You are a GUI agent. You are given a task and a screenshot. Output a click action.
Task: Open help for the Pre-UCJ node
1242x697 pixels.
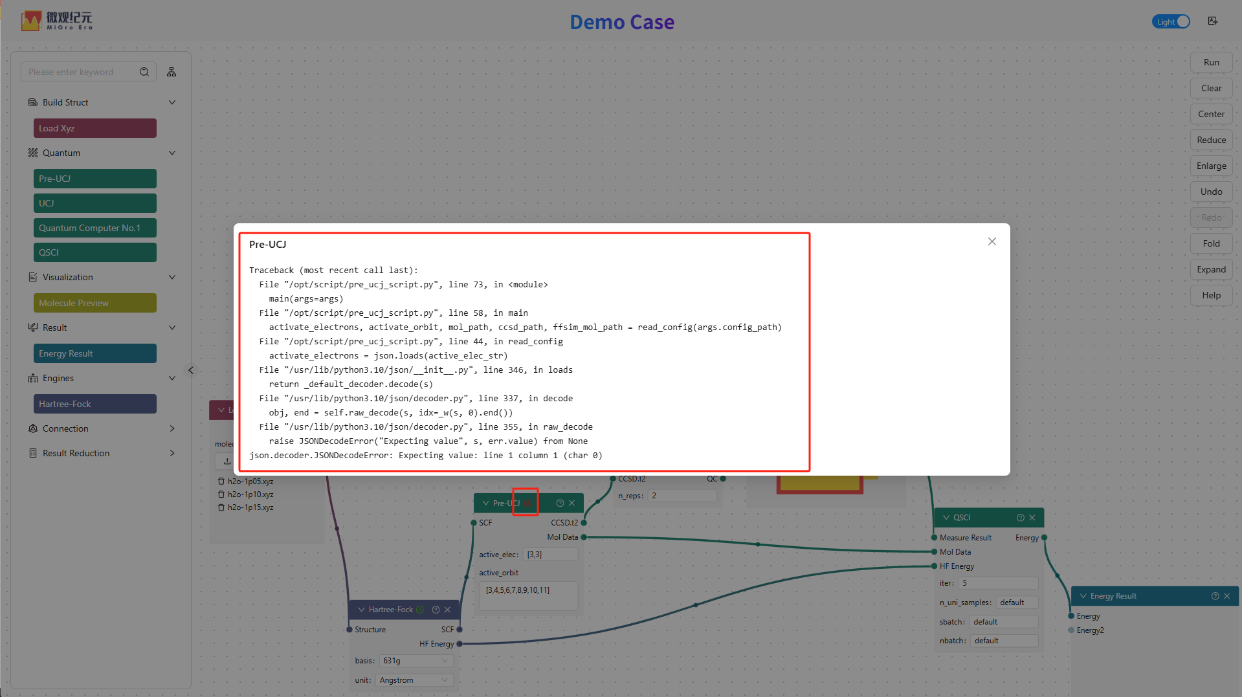click(560, 503)
